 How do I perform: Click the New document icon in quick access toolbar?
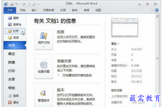(29, 4)
